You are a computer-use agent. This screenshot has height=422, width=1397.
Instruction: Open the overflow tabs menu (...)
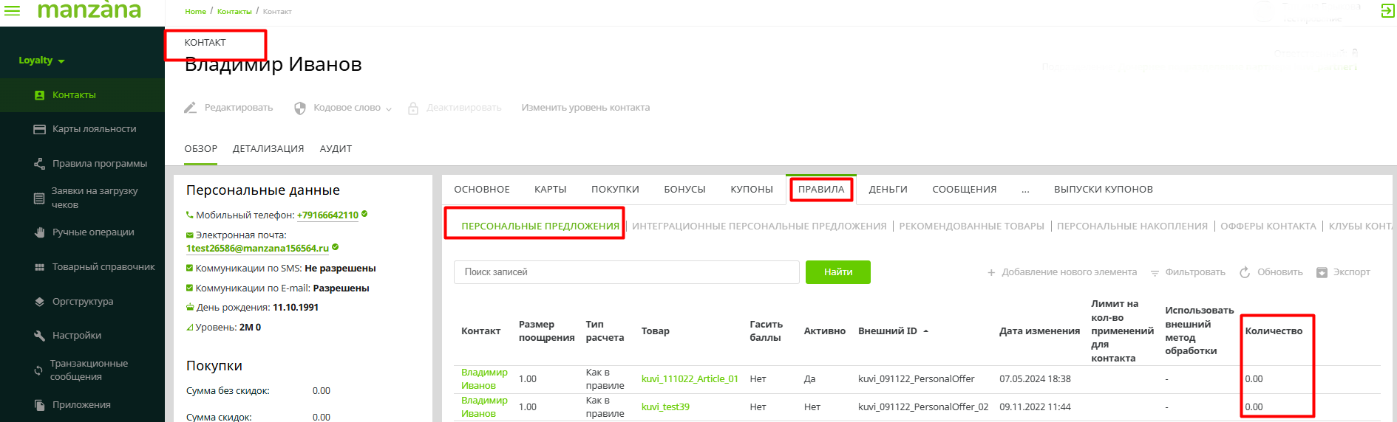(x=1025, y=190)
